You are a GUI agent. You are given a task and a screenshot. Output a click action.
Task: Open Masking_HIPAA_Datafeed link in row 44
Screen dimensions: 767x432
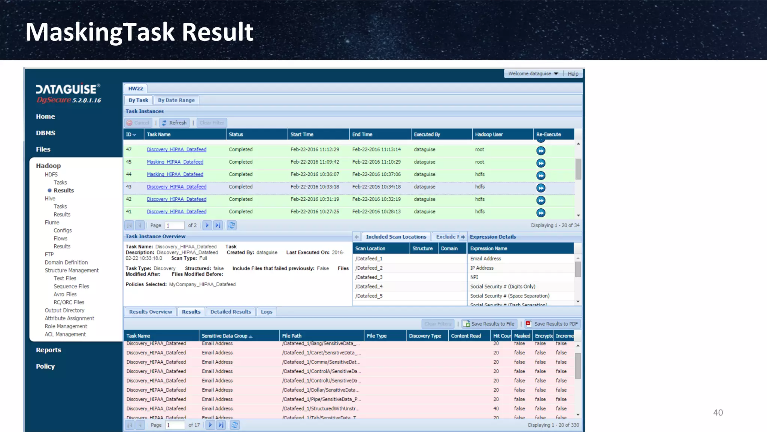tap(175, 174)
